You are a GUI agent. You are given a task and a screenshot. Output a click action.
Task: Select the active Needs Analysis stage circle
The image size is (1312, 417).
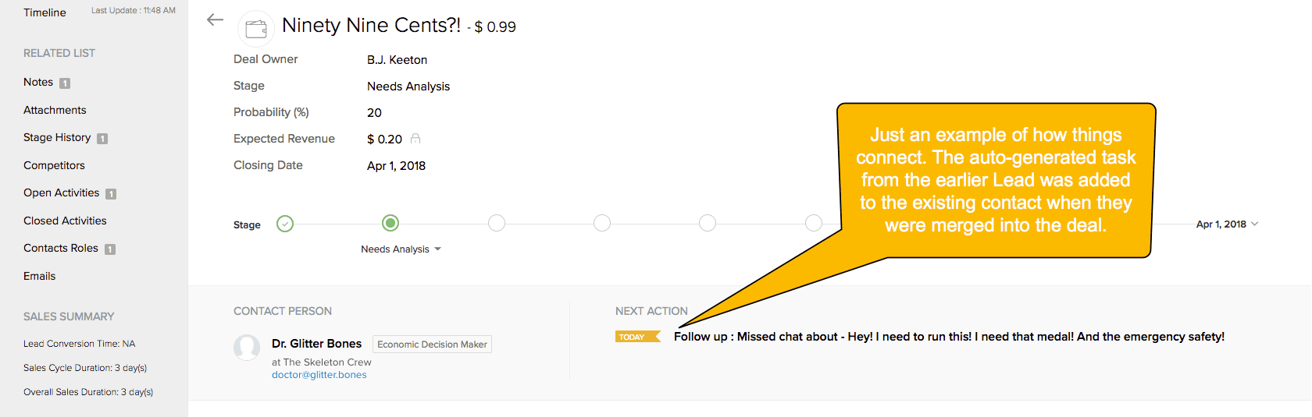(x=390, y=224)
